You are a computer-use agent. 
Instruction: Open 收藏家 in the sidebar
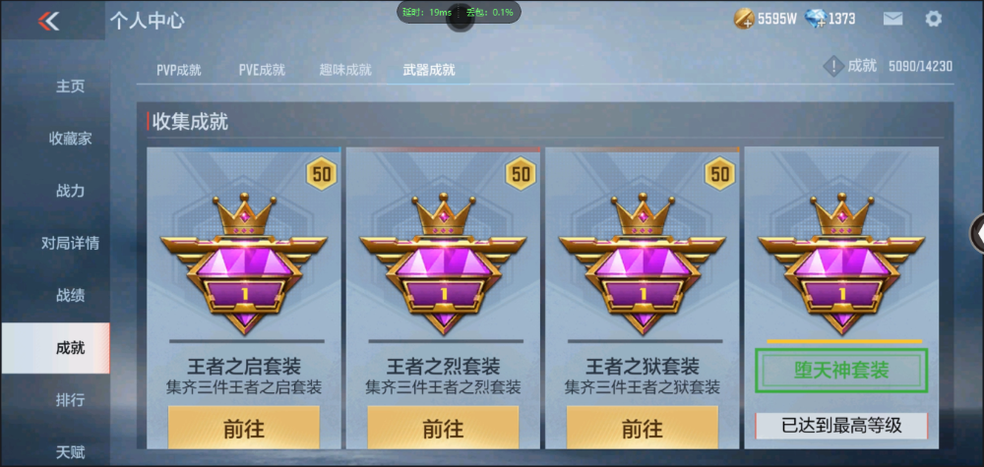70,139
